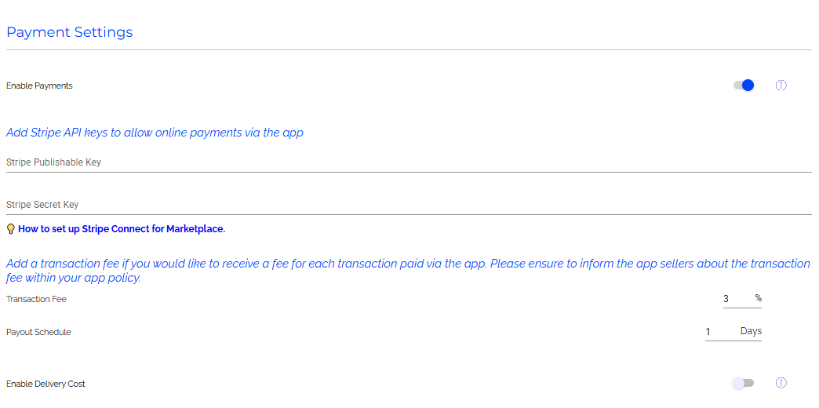The height and width of the screenshot is (408, 819).
Task: Click the info icon beside Enable Delivery Cost
Action: 781,383
